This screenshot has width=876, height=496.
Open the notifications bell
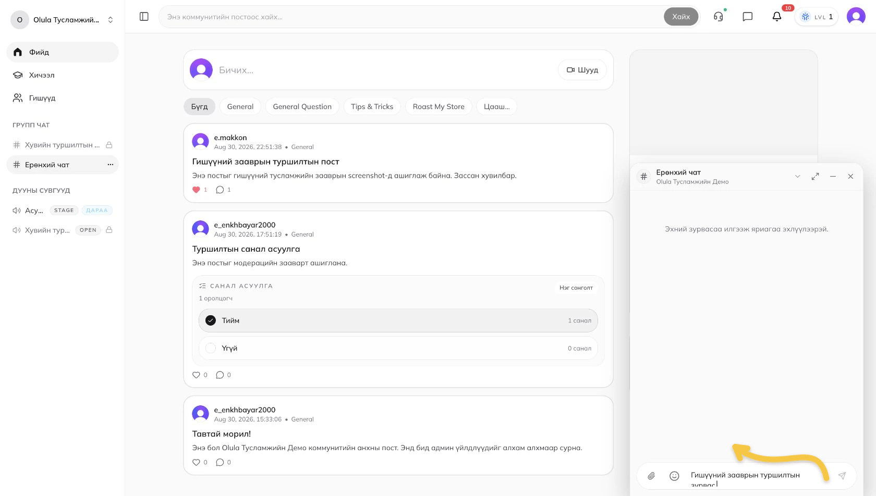pyautogui.click(x=777, y=17)
